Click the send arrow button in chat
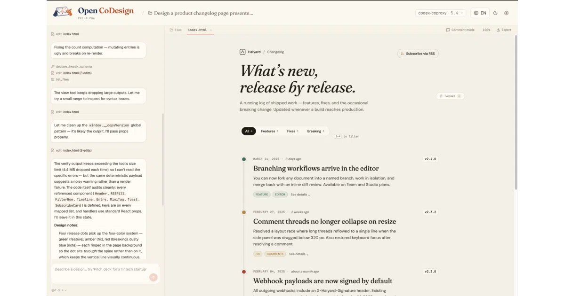 (153, 277)
